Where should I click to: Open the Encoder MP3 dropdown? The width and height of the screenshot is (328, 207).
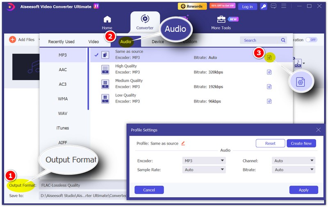pyautogui.click(x=204, y=161)
